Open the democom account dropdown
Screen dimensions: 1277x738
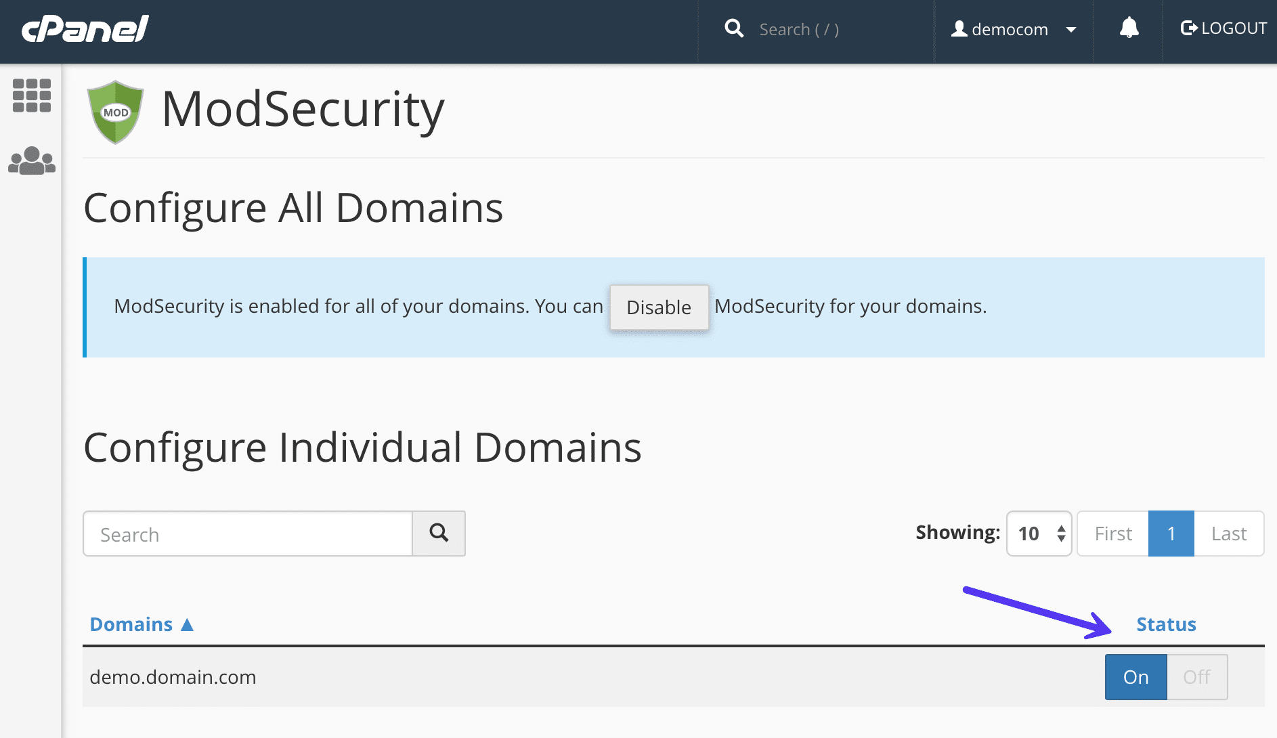[1070, 30]
